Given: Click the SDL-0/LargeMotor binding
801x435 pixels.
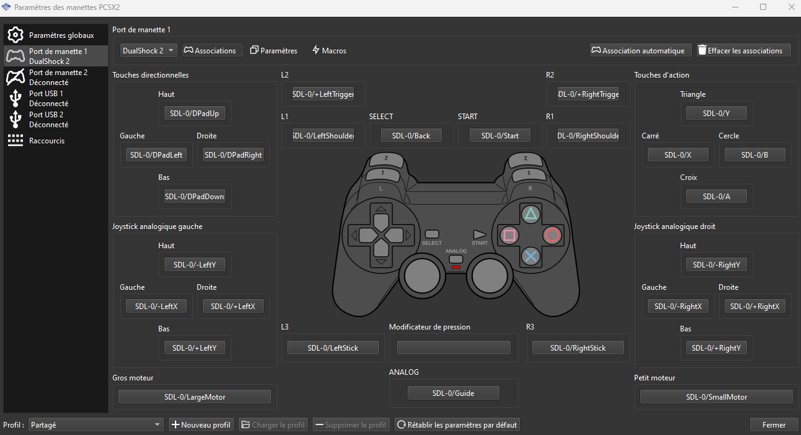Looking at the screenshot, I should coord(194,397).
